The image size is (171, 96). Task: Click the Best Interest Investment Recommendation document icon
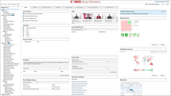click(23, 14)
